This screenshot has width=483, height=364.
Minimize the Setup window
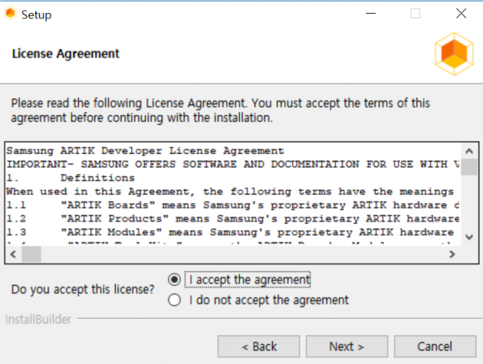371,14
